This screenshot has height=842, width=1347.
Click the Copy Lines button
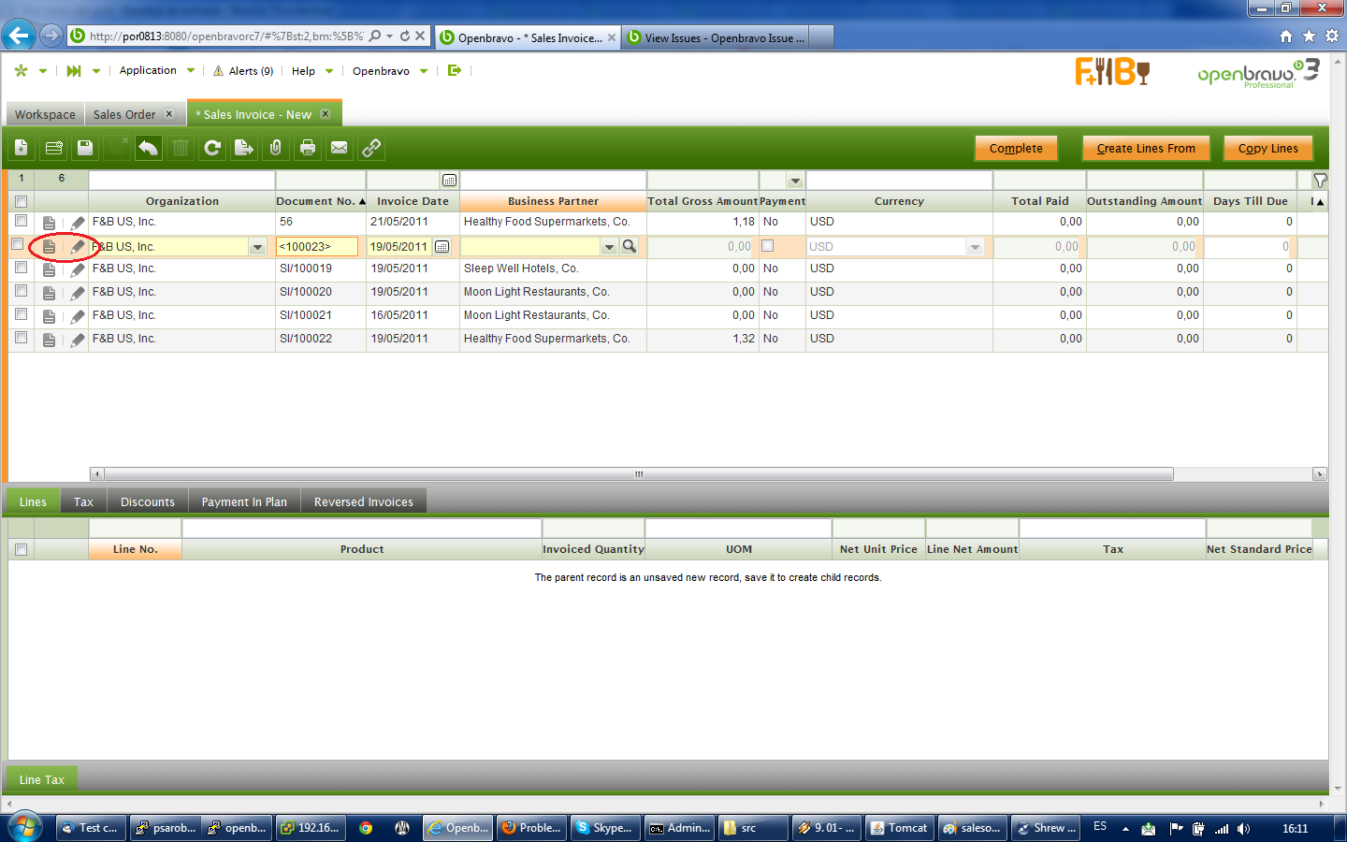(x=1268, y=148)
